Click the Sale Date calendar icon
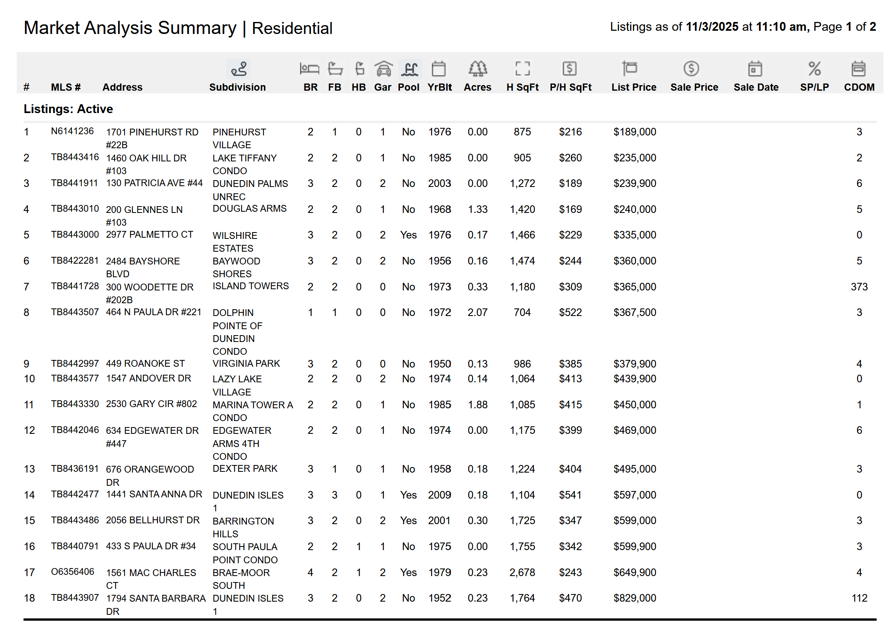896x622 pixels. click(755, 69)
